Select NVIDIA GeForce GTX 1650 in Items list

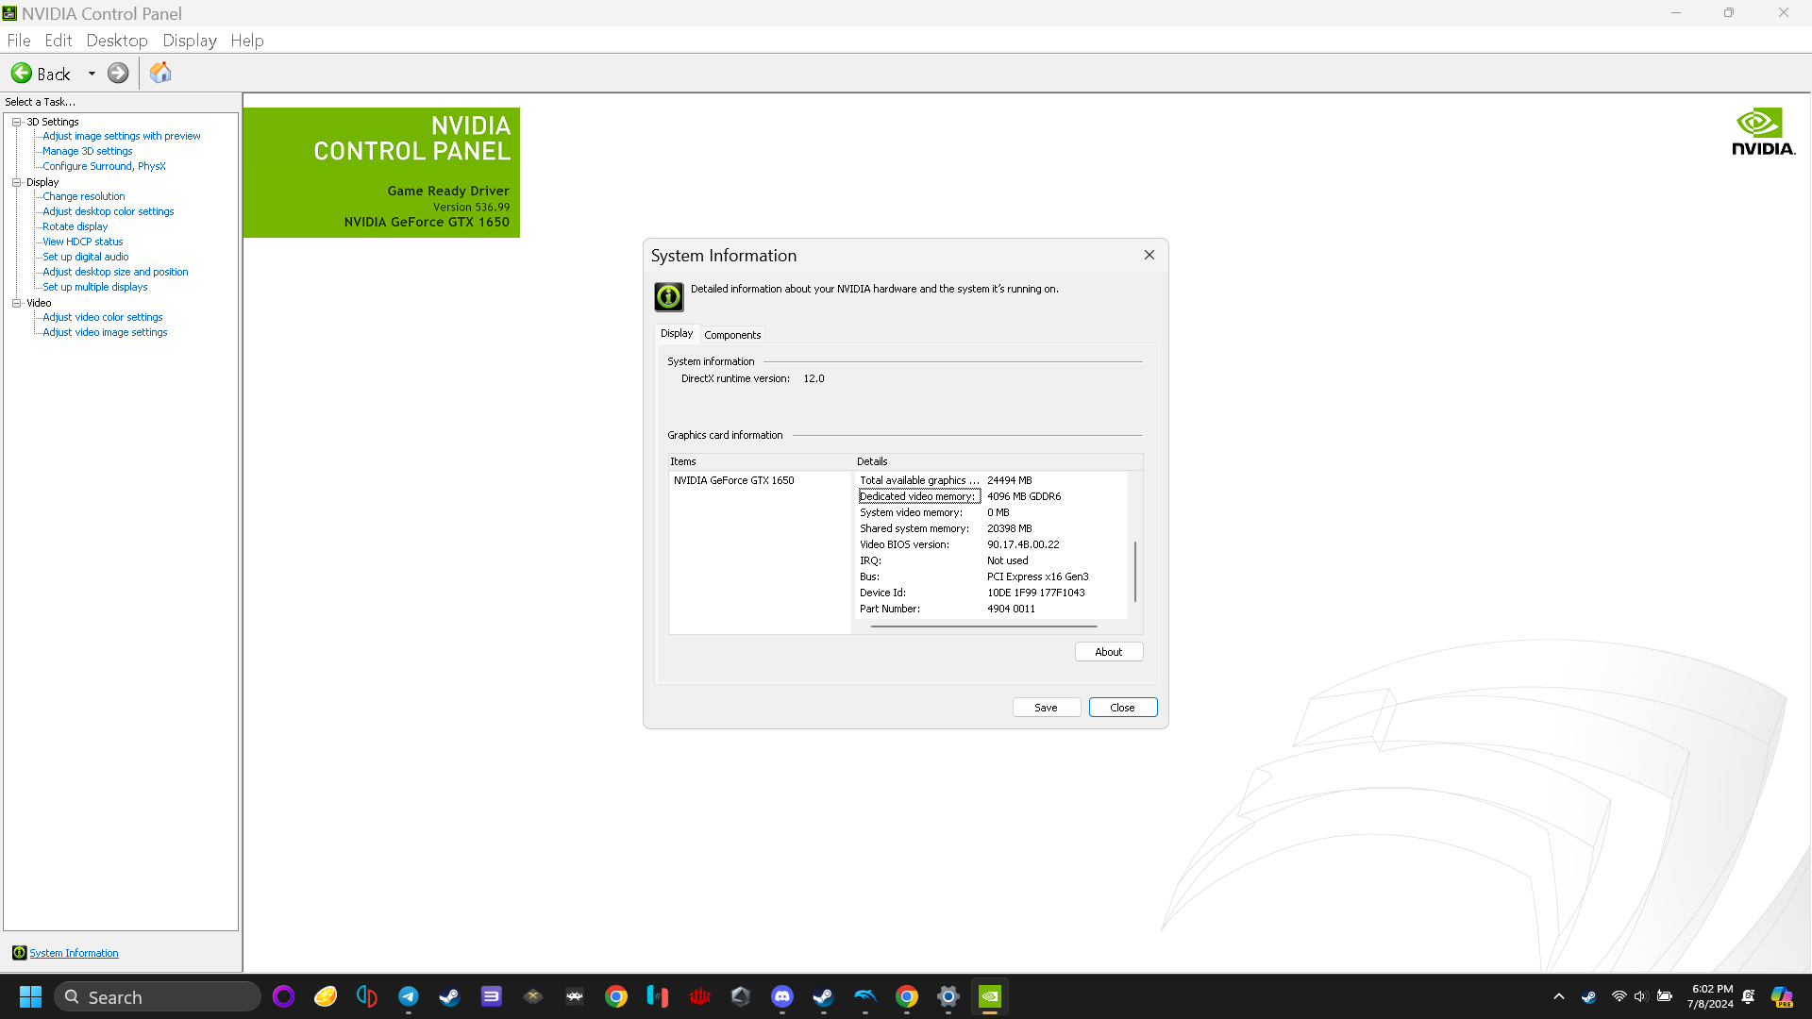tap(734, 480)
